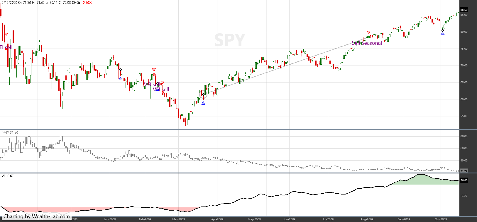The width and height of the screenshot is (477, 222).
Task: Click the May-2009 date axis label
Action: click(254, 219)
